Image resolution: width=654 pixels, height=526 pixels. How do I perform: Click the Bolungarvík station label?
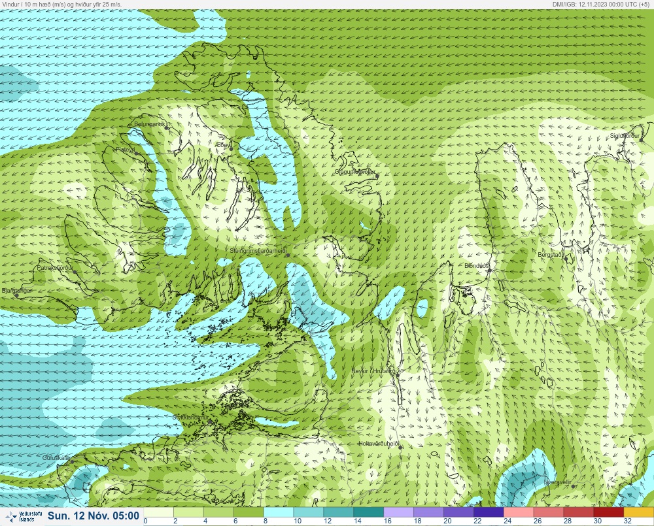pyautogui.click(x=150, y=124)
